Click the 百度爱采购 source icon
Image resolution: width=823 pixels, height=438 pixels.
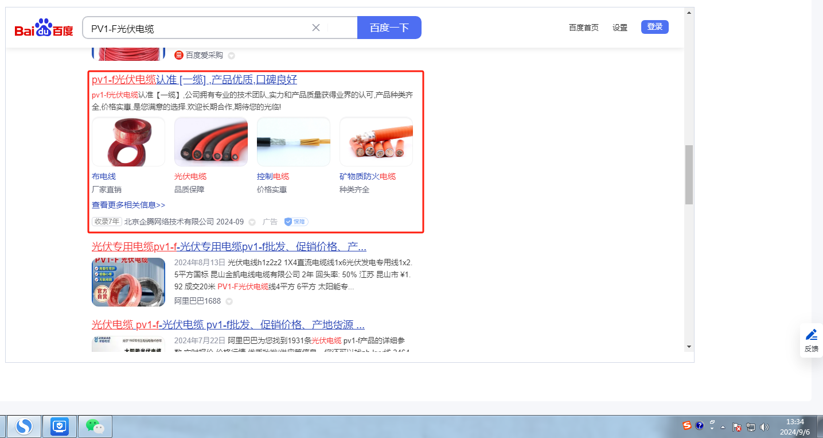pos(179,55)
